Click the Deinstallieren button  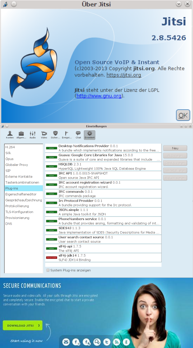[x=175, y=170]
